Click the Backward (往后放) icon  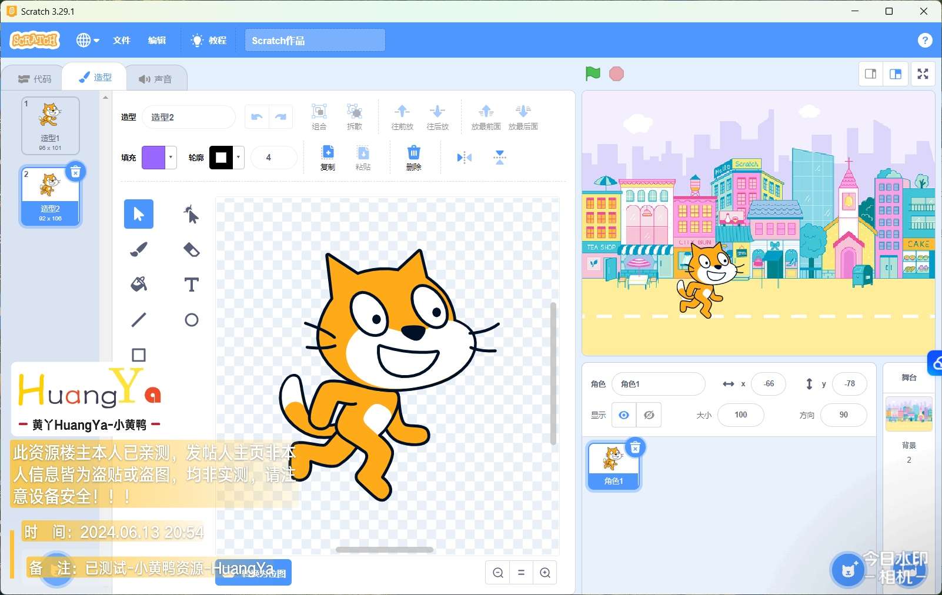pos(437,116)
